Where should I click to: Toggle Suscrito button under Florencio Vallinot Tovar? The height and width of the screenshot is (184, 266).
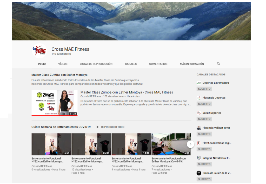pyautogui.click(x=204, y=134)
